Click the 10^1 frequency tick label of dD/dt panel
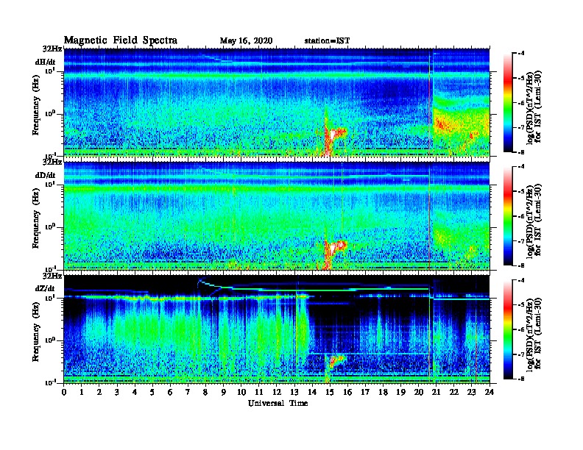The width and height of the screenshot is (583, 450). click(50, 185)
